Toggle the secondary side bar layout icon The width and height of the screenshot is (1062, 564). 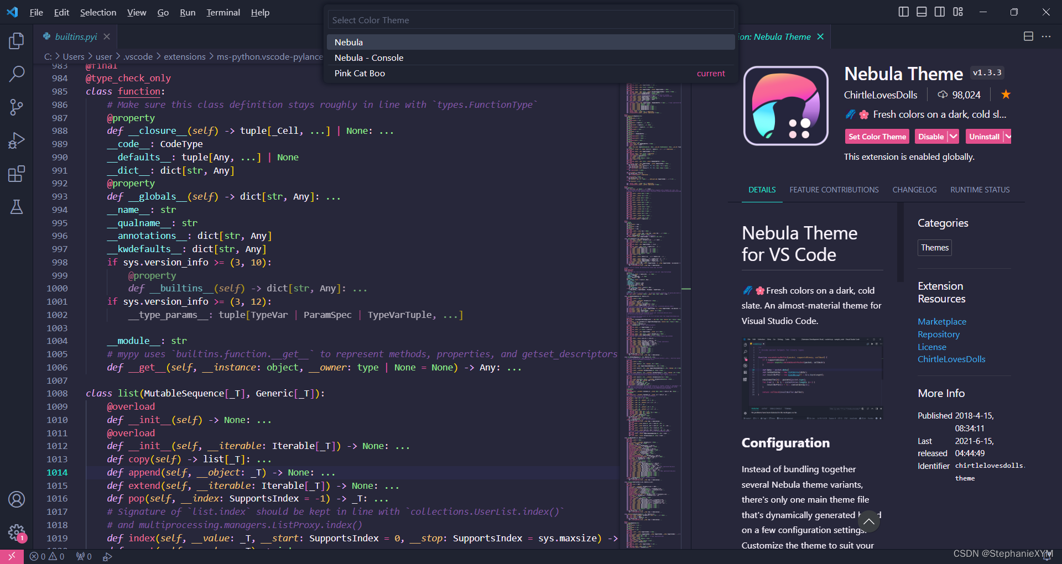coord(940,12)
